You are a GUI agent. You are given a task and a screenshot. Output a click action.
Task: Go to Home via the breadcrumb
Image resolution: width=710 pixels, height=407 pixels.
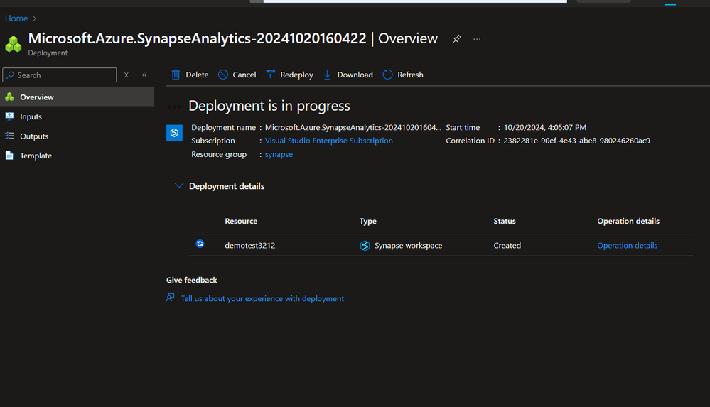coord(16,18)
